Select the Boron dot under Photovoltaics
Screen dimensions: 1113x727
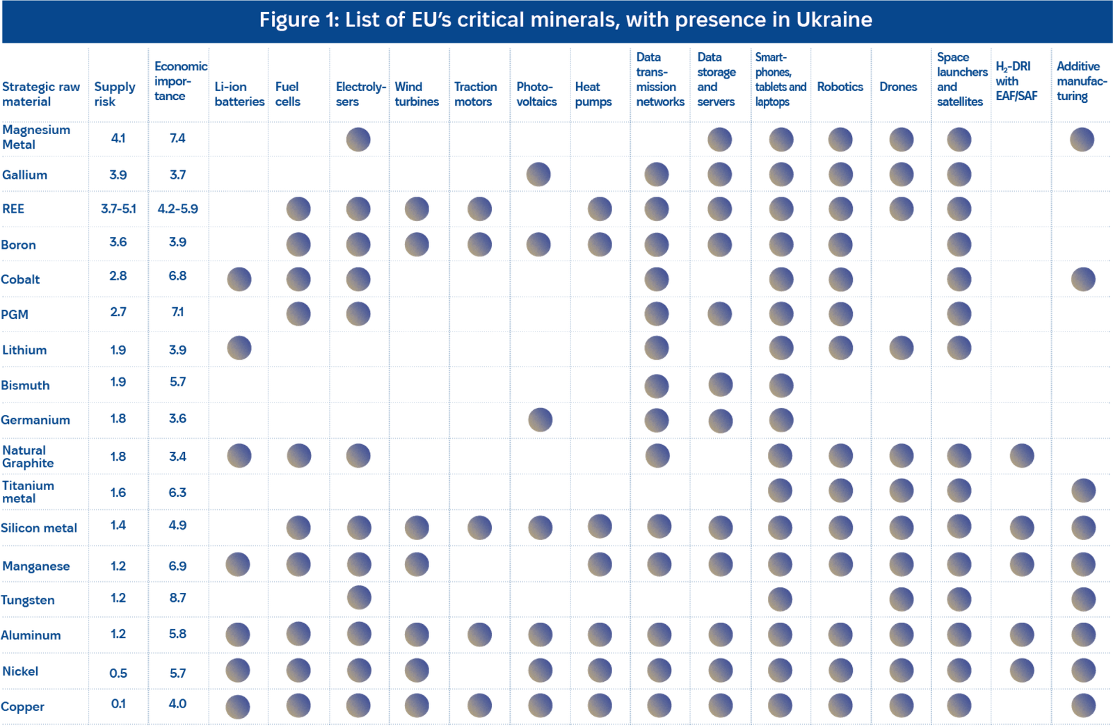point(538,245)
